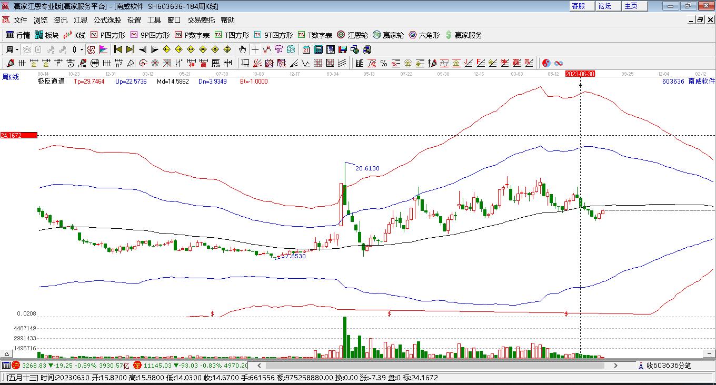Click the red 24.1672 price tag
The height and width of the screenshot is (385, 716).
point(18,135)
